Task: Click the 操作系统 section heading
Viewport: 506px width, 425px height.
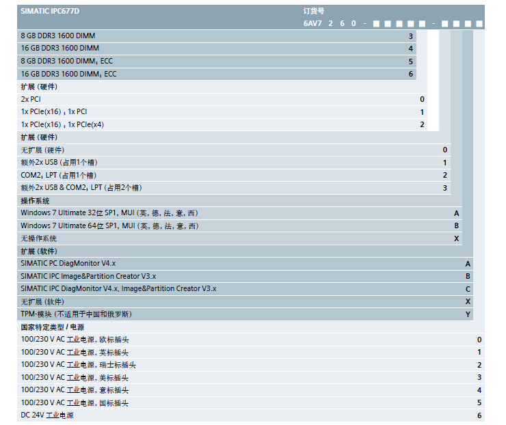Action: click(35, 201)
